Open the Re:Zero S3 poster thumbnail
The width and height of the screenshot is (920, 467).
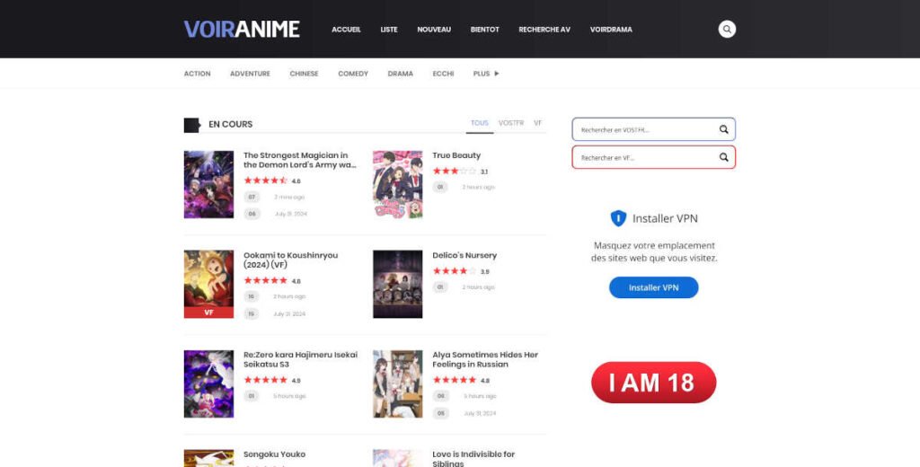point(208,384)
